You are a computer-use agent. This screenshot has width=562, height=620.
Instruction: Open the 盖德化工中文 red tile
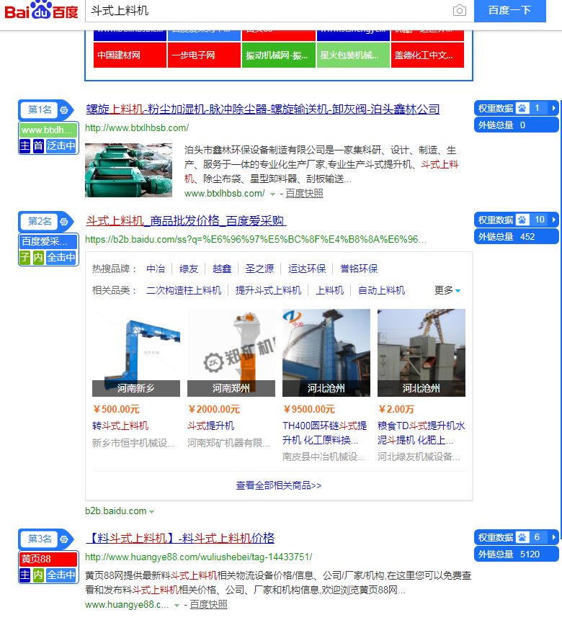click(427, 55)
